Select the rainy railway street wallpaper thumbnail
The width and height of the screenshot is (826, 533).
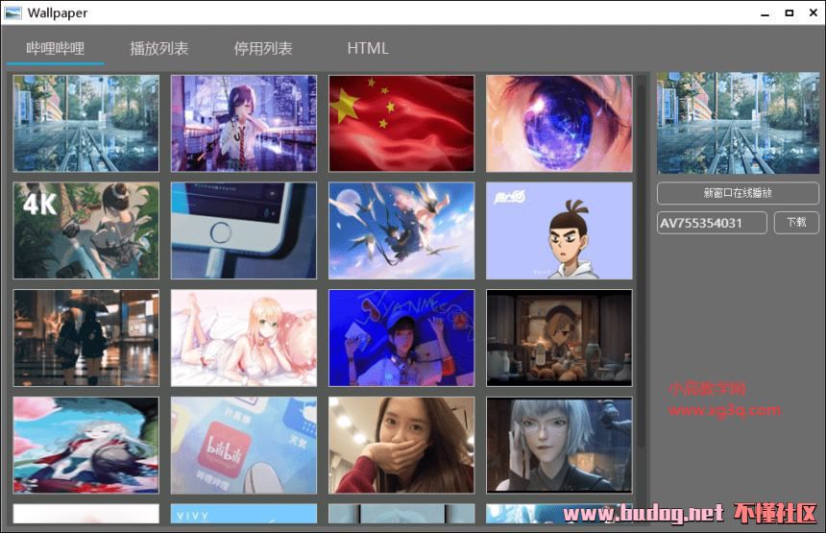click(x=85, y=123)
